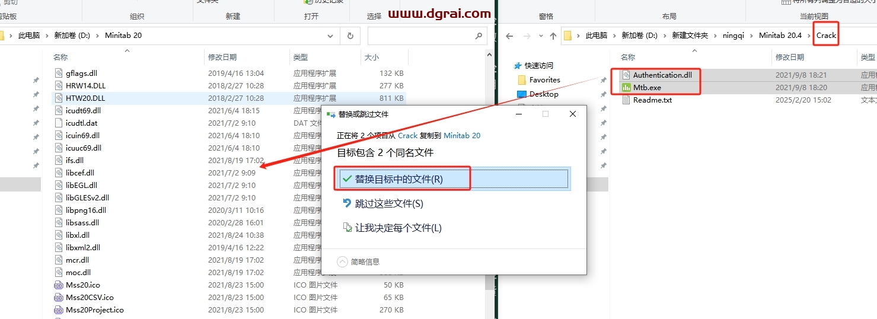Image resolution: width=877 pixels, height=319 pixels.
Task: Select Desktop in the navigation pane
Action: (x=544, y=94)
